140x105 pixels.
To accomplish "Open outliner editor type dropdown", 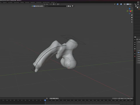I will point(136,4).
